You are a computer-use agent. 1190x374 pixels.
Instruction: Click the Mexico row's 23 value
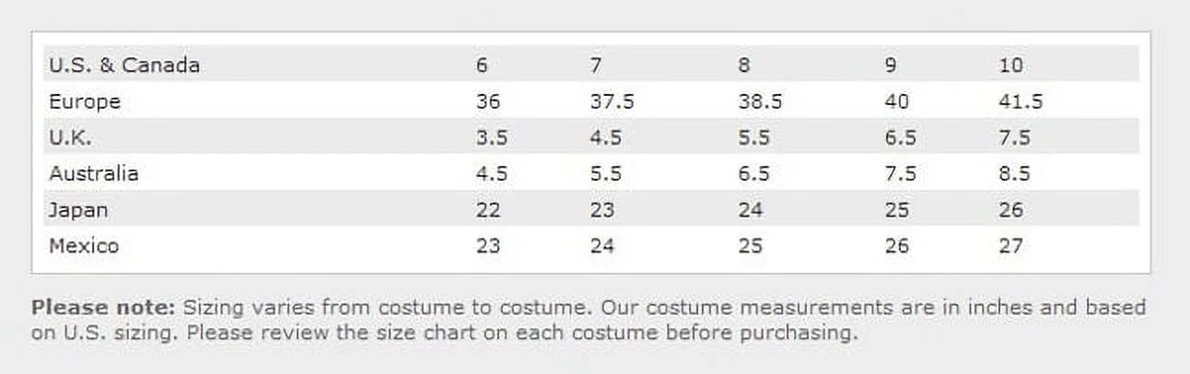(488, 246)
